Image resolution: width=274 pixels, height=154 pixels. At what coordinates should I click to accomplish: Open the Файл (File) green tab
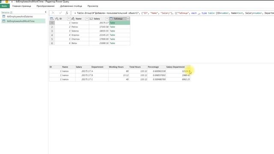click(5, 6)
